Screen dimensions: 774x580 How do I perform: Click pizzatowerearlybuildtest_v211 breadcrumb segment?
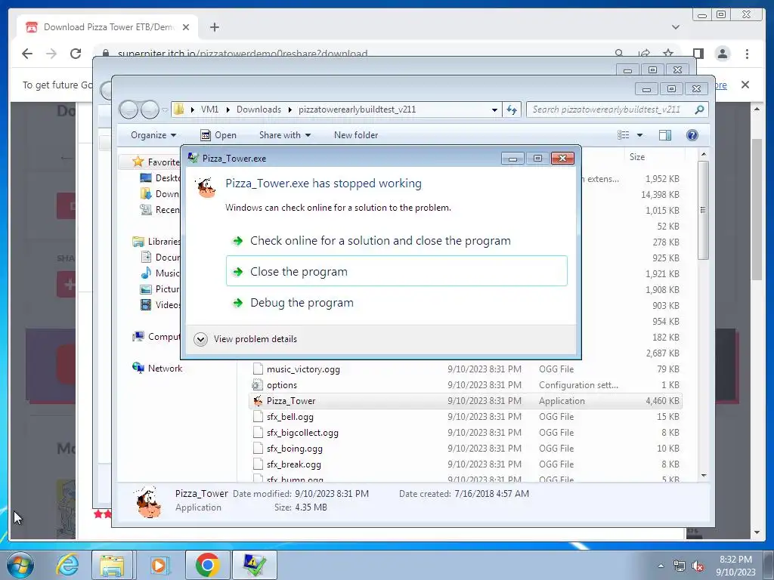357,110
